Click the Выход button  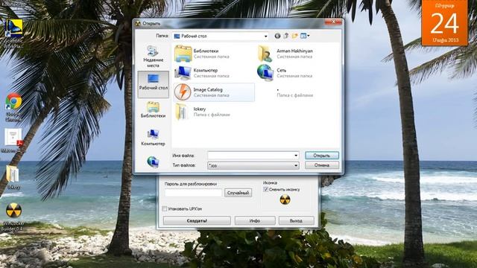(296, 220)
